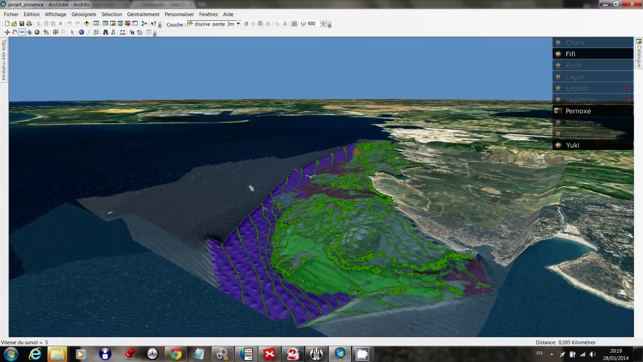Screen dimensions: 643x362
Task: Select the blue Identify info tool
Action: (81, 32)
